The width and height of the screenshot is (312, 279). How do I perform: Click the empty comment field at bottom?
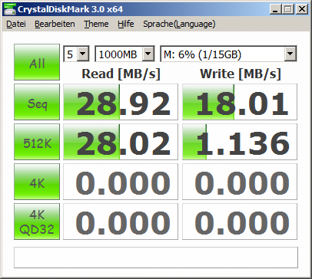(x=156, y=258)
